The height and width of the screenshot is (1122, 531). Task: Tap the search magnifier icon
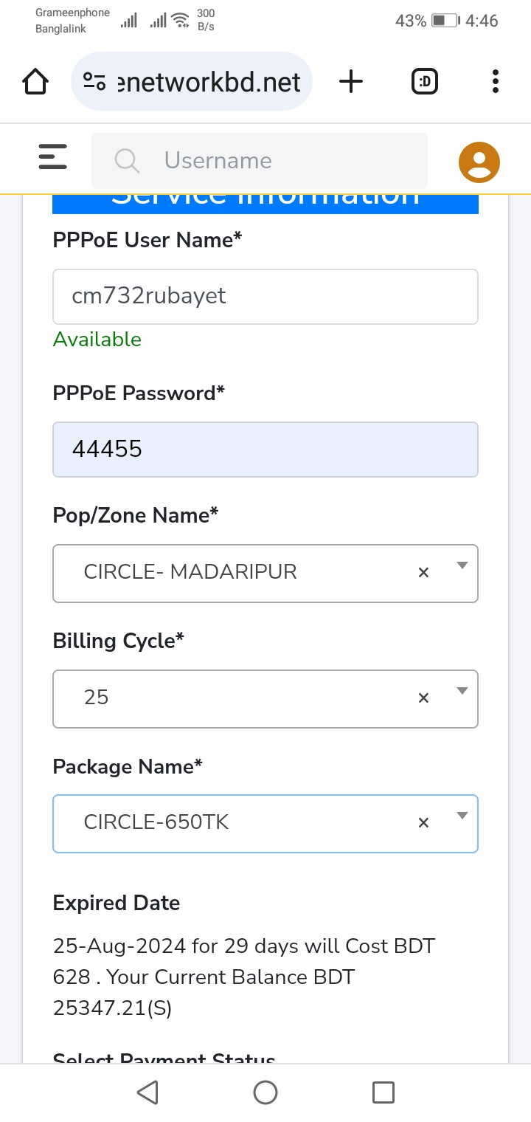pyautogui.click(x=127, y=160)
